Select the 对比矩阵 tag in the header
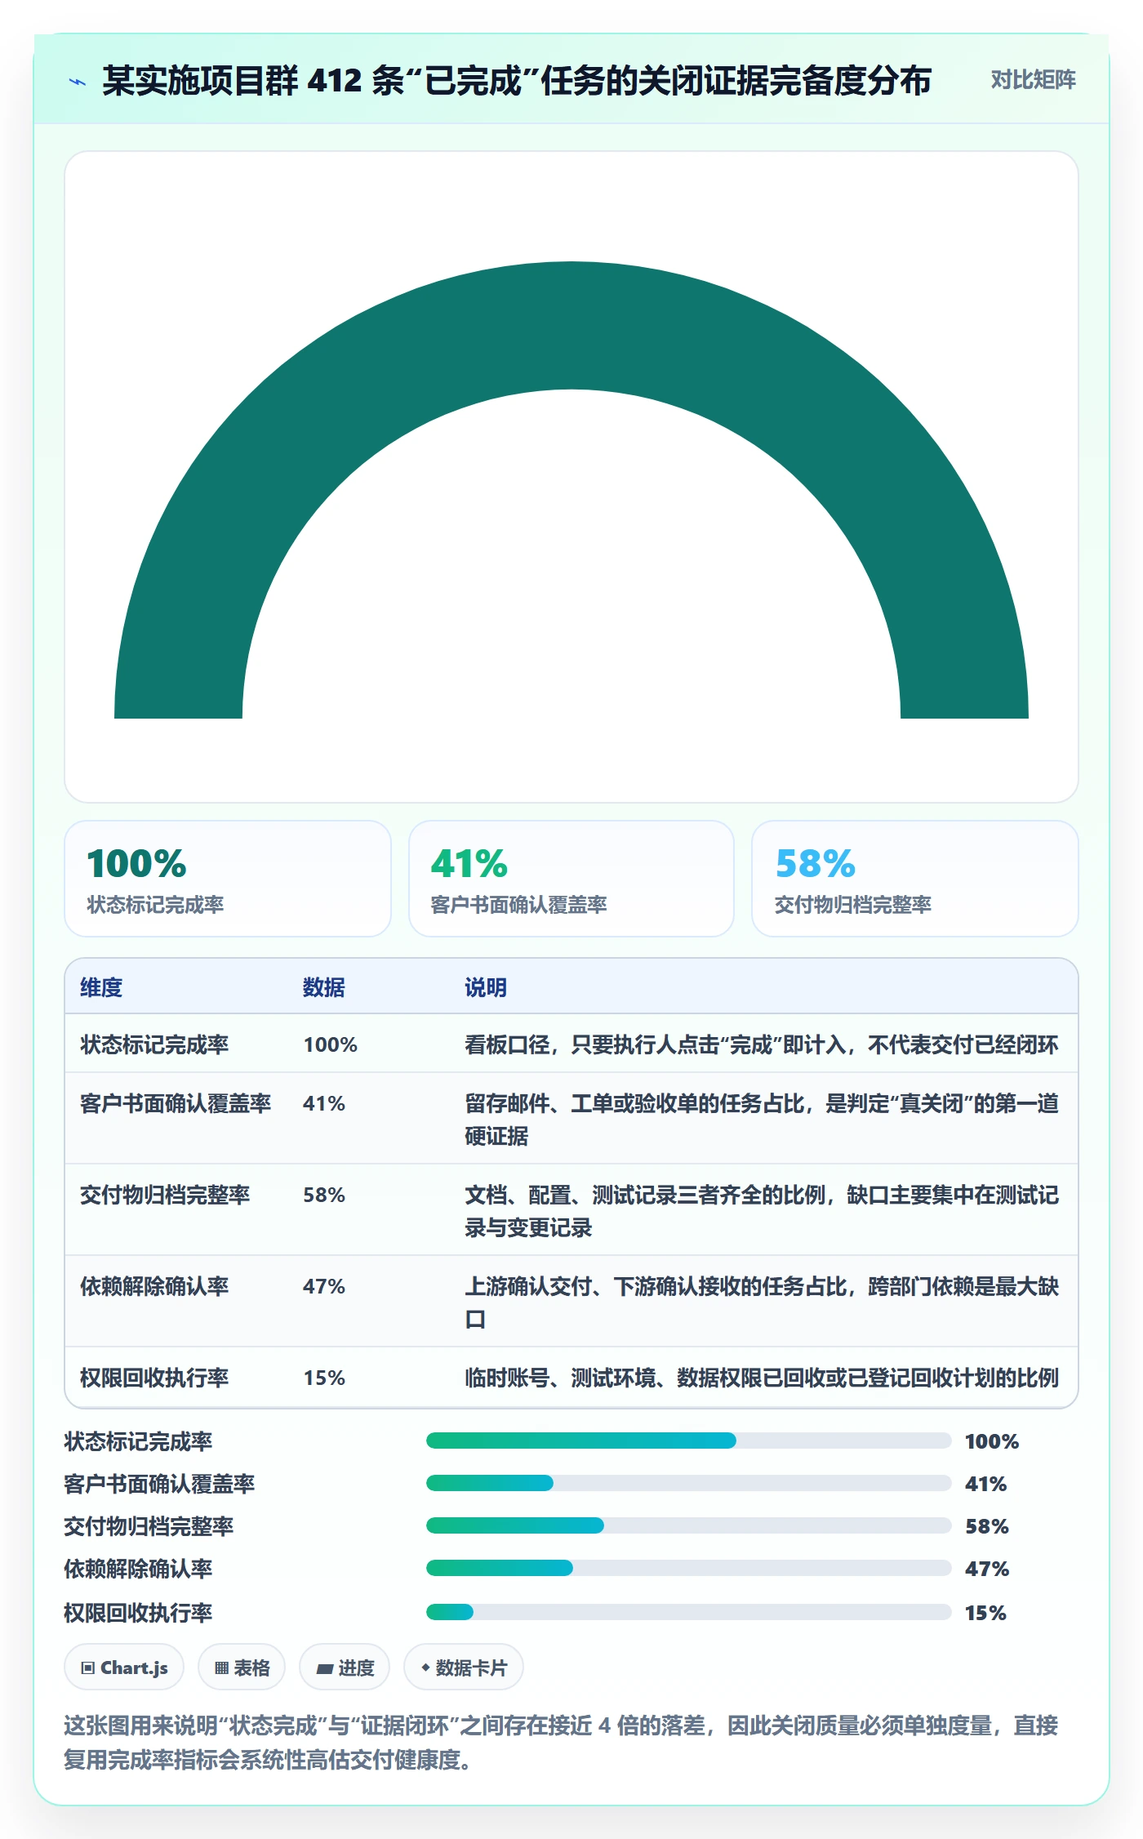This screenshot has height=1839, width=1143. (1033, 80)
